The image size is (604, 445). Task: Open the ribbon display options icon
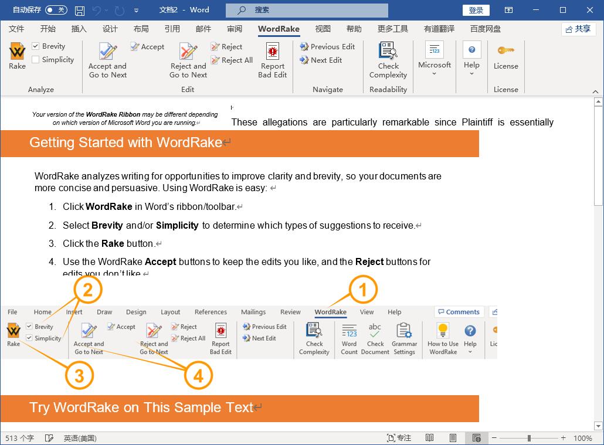[508, 10]
